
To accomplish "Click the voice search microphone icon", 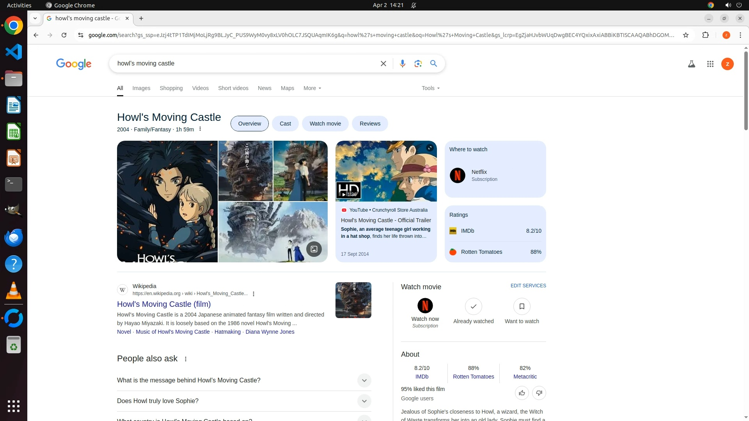I will coord(402,64).
